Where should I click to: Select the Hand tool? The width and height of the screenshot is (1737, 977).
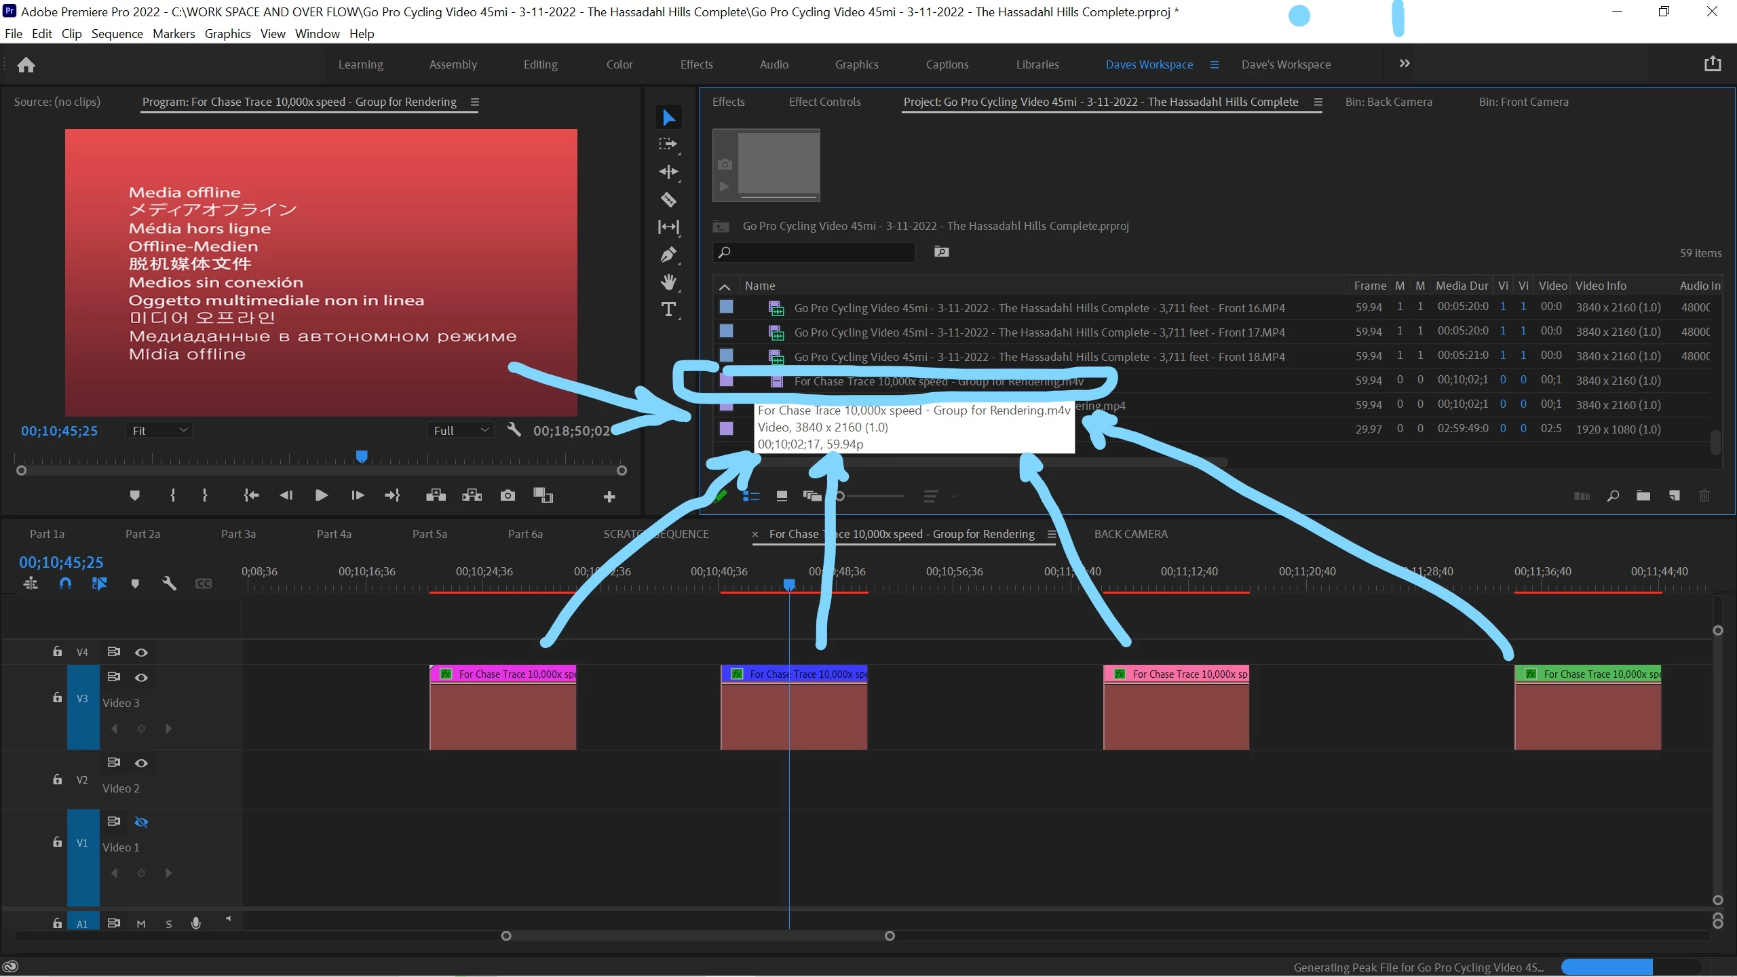[x=668, y=282]
